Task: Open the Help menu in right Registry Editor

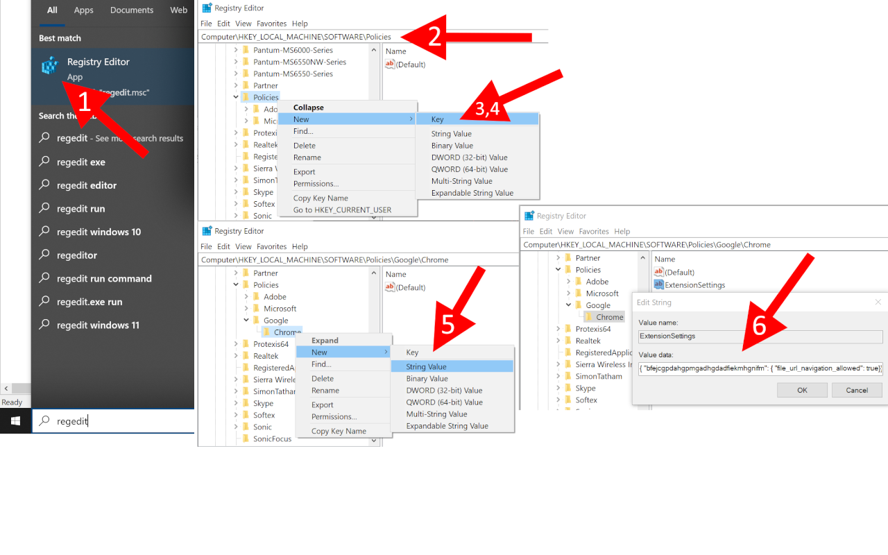Action: pyautogui.click(x=622, y=231)
